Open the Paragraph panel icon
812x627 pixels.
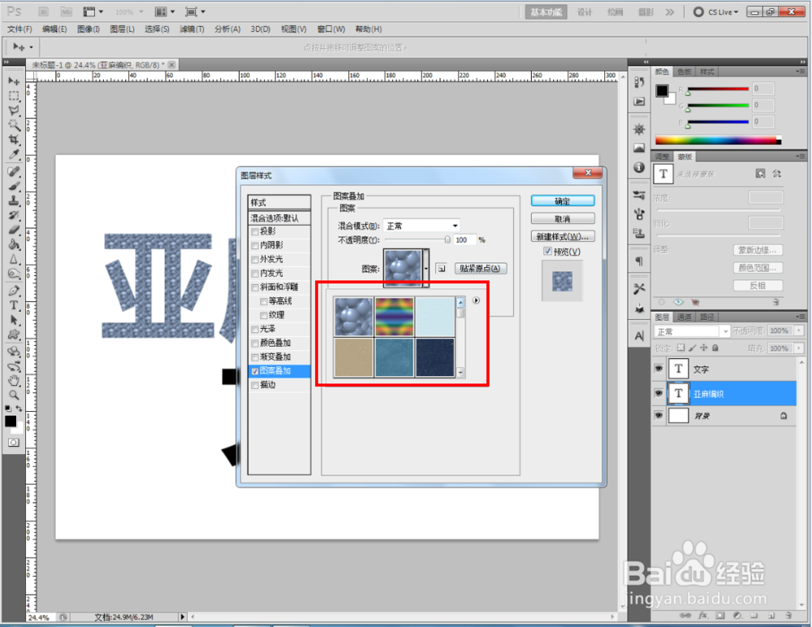click(639, 261)
